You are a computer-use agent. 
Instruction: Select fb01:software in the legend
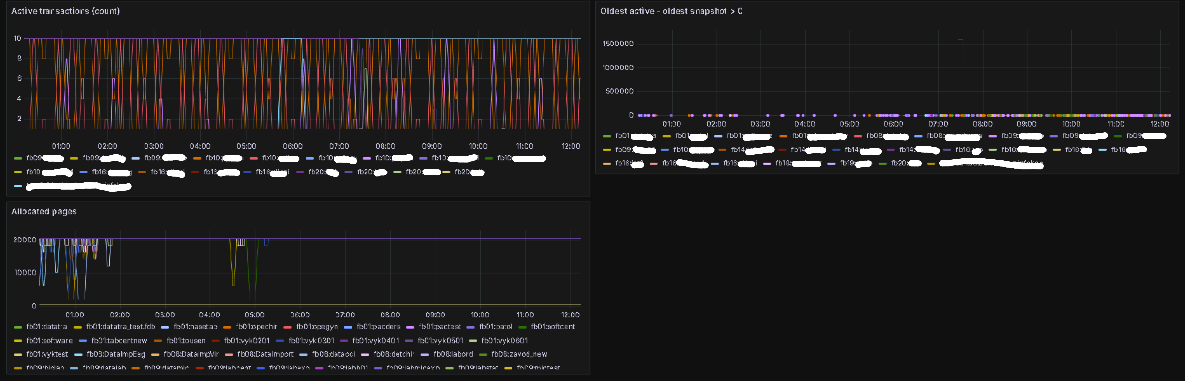[x=49, y=341]
